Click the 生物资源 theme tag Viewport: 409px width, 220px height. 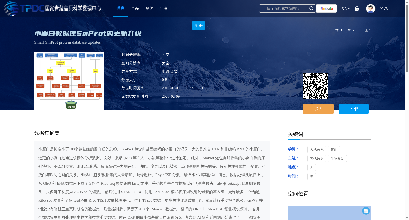pos(337,158)
